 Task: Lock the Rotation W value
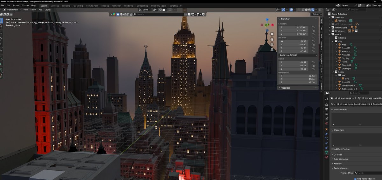click(314, 41)
